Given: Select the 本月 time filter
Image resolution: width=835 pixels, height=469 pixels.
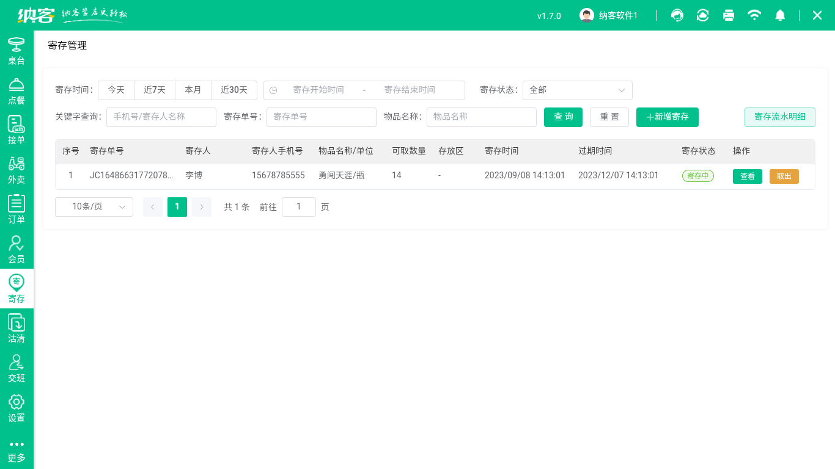Looking at the screenshot, I should tap(193, 90).
